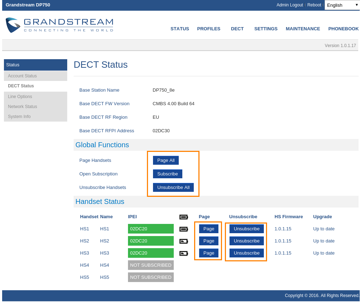Click the Admin Logout link

pyautogui.click(x=290, y=5)
